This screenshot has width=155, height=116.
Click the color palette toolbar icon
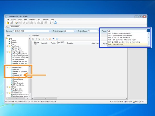pos(16,23)
